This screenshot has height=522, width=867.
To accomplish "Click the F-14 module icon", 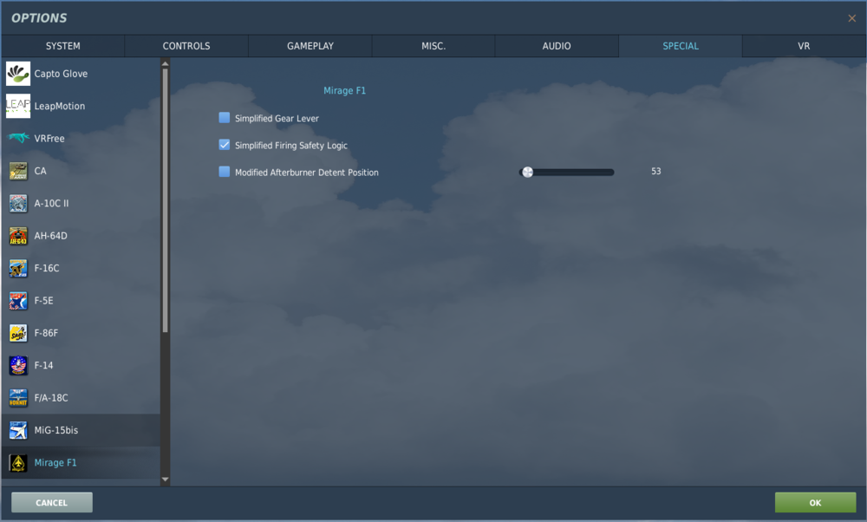I will pyautogui.click(x=17, y=365).
